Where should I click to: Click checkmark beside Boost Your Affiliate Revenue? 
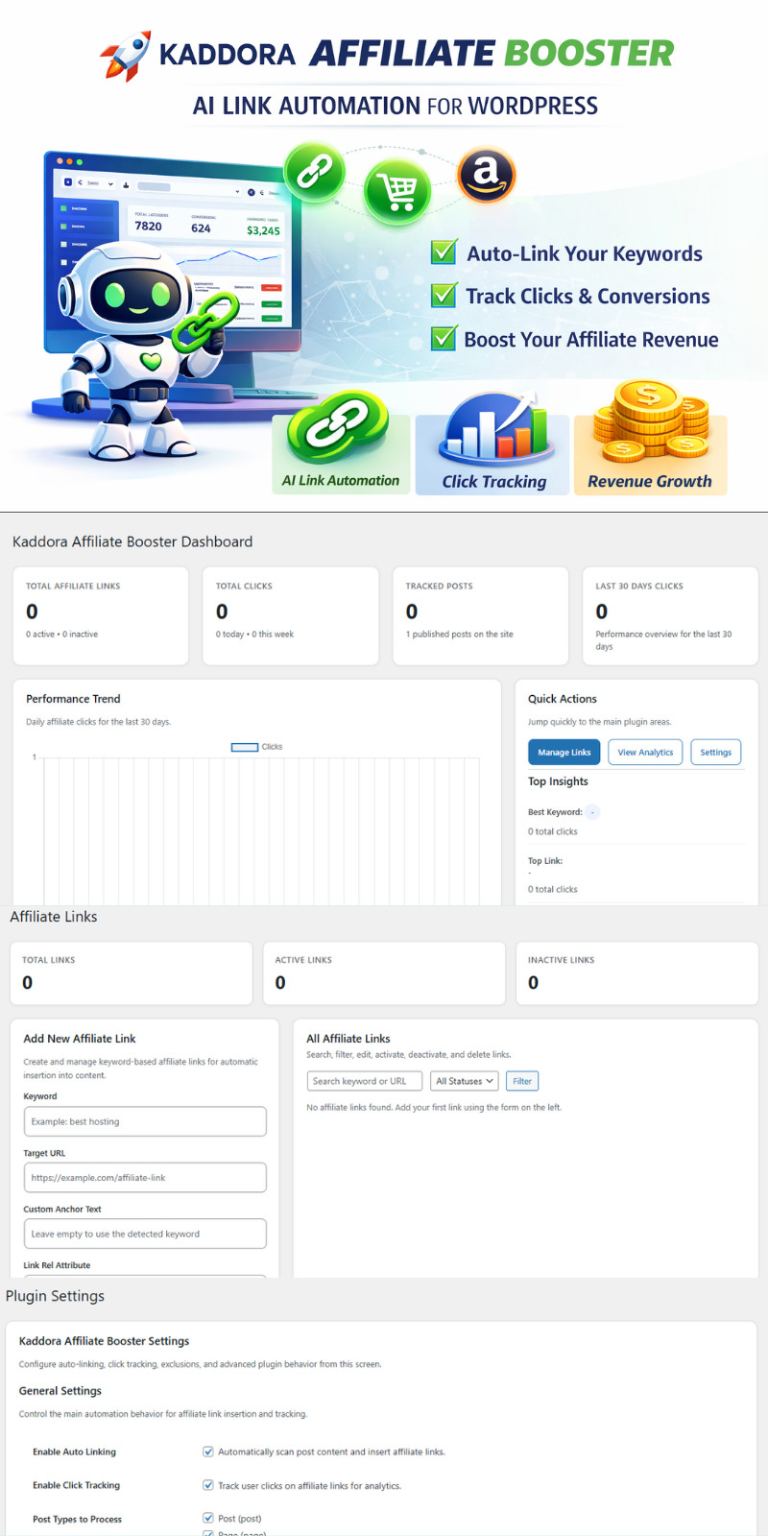point(444,338)
